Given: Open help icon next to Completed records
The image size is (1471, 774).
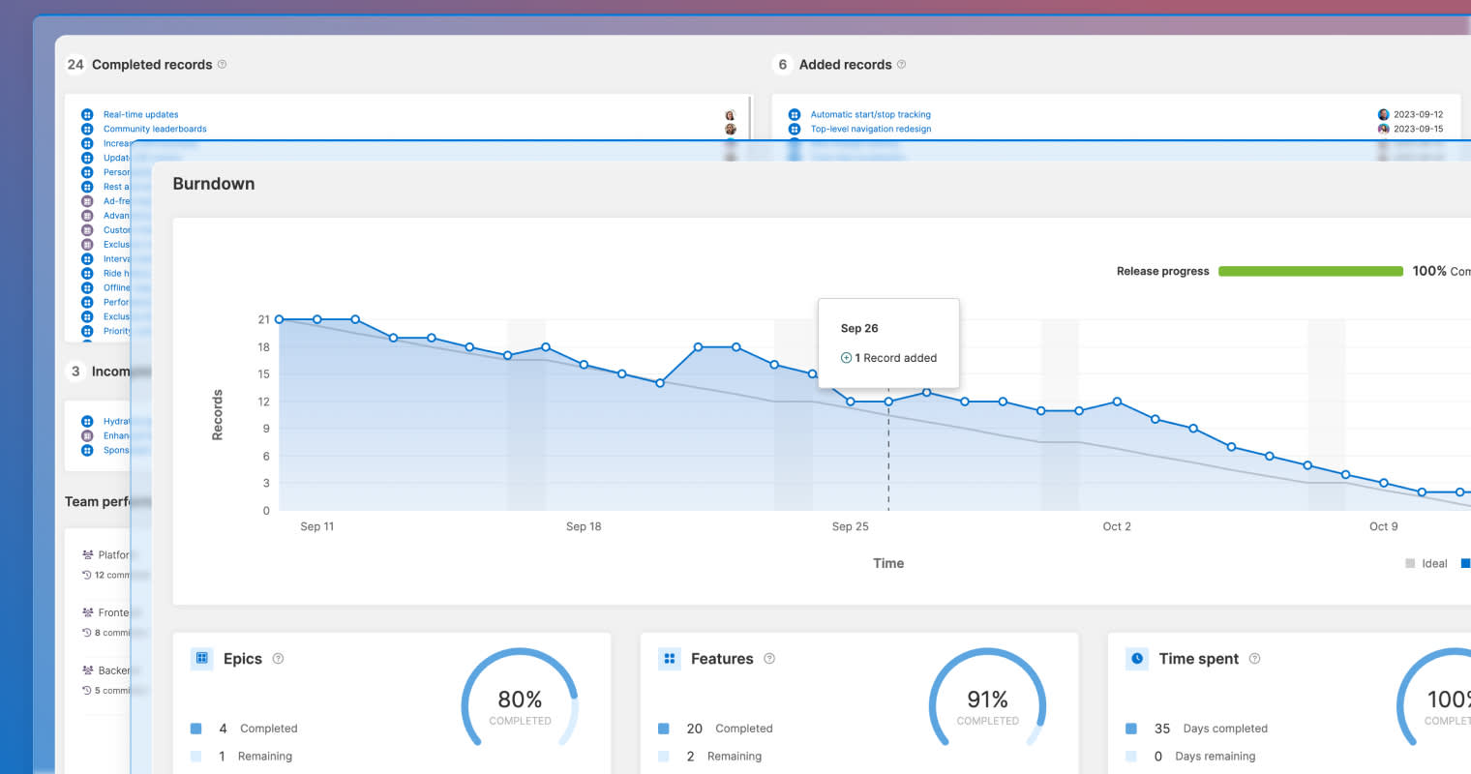Looking at the screenshot, I should pos(223,64).
